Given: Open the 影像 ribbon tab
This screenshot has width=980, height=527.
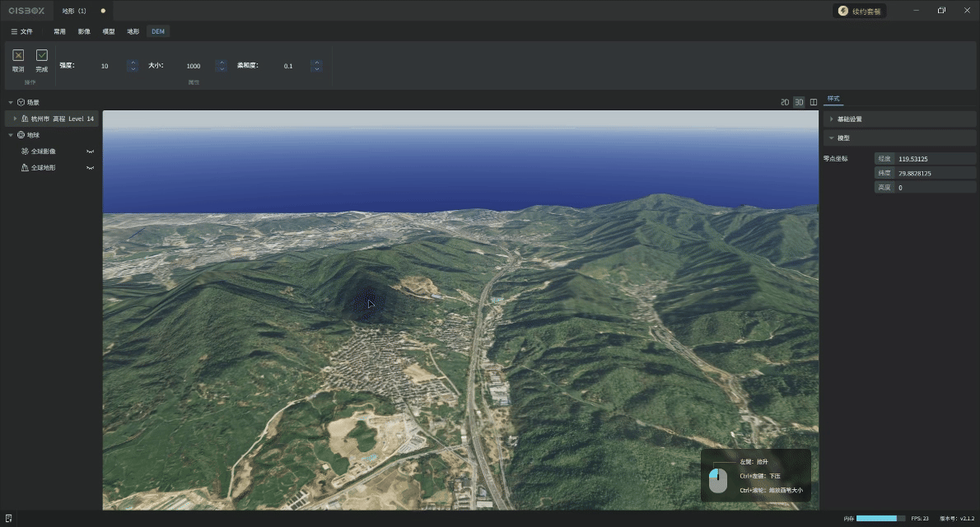Looking at the screenshot, I should pos(84,31).
